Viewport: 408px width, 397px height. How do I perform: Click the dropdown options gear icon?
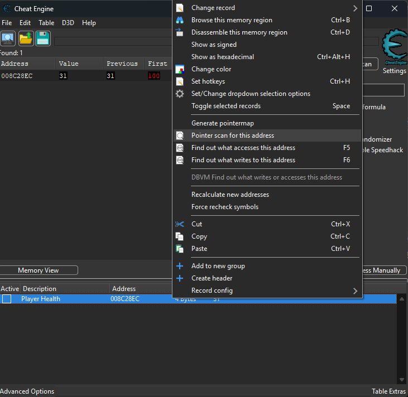coord(180,94)
